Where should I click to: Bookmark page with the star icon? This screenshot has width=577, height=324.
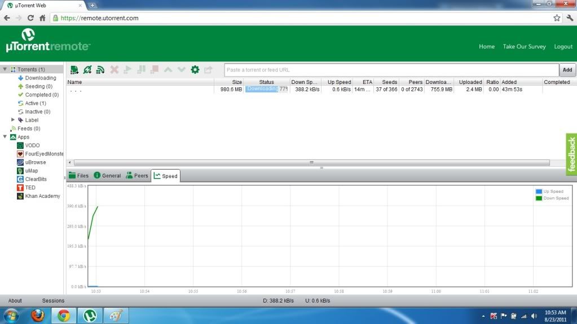click(x=557, y=17)
